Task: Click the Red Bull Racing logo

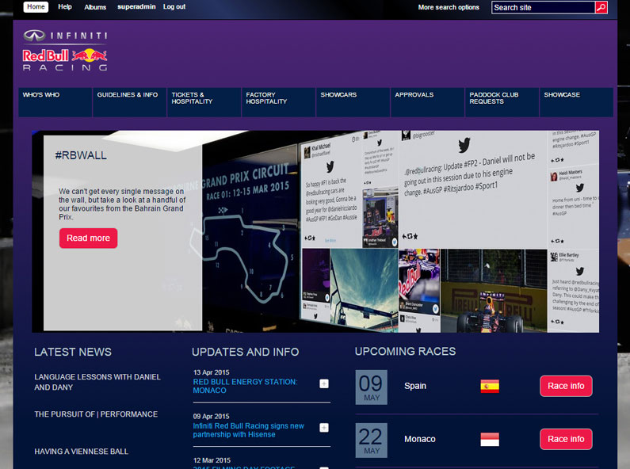Action: (65, 60)
